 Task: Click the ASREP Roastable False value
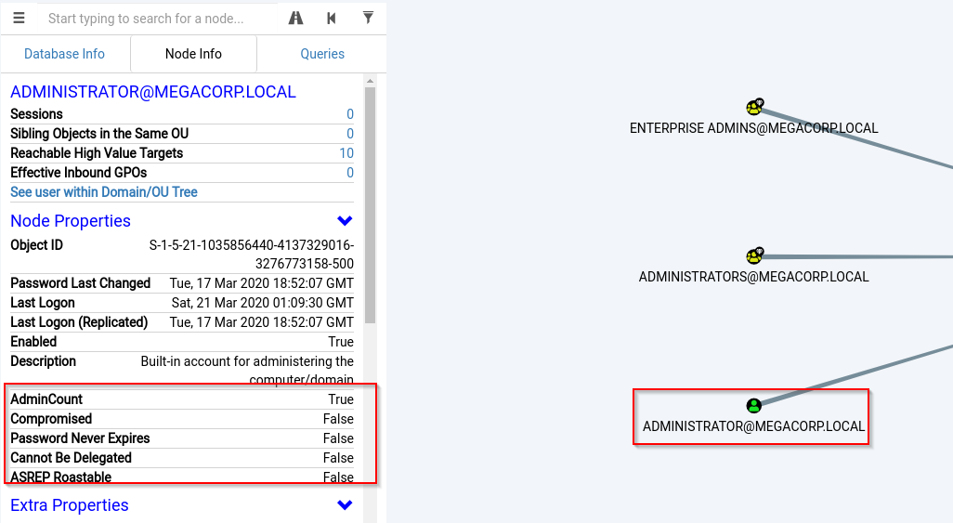(x=338, y=477)
